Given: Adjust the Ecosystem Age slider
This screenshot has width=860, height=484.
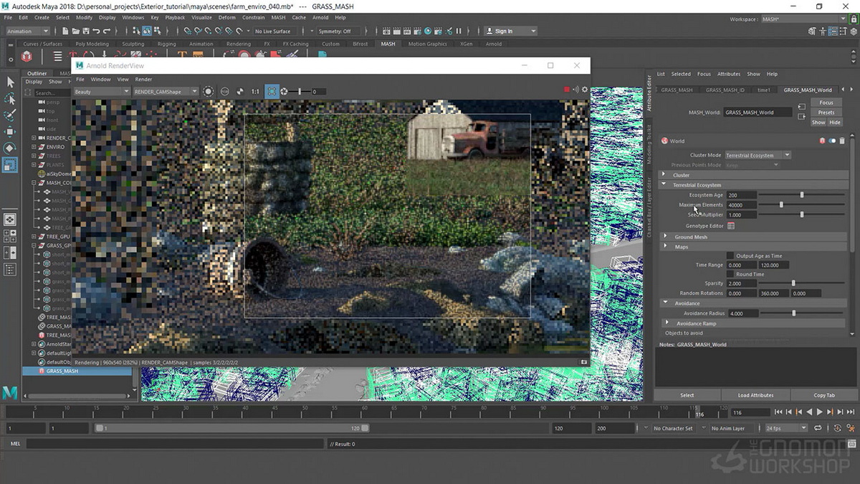Looking at the screenshot, I should click(803, 195).
